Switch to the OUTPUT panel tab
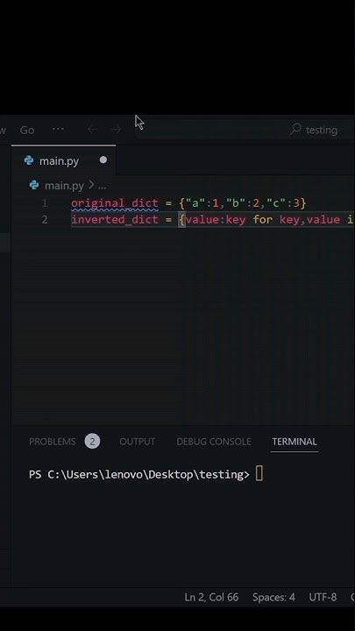Image resolution: width=355 pixels, height=631 pixels. tap(138, 442)
